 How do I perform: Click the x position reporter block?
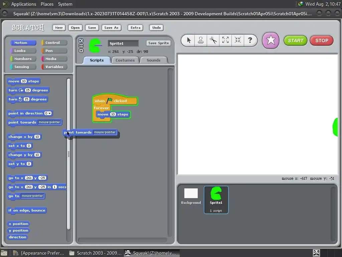pyautogui.click(x=19, y=224)
